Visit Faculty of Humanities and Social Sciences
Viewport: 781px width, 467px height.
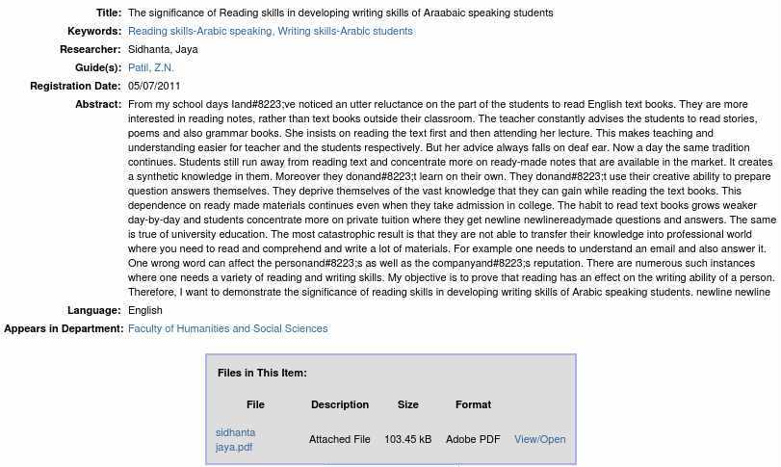pos(227,328)
